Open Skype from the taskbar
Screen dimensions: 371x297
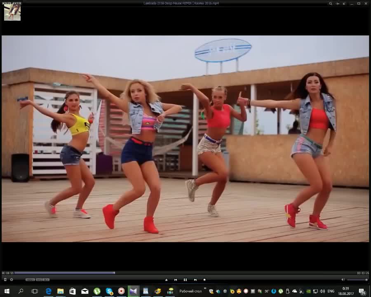point(109,291)
